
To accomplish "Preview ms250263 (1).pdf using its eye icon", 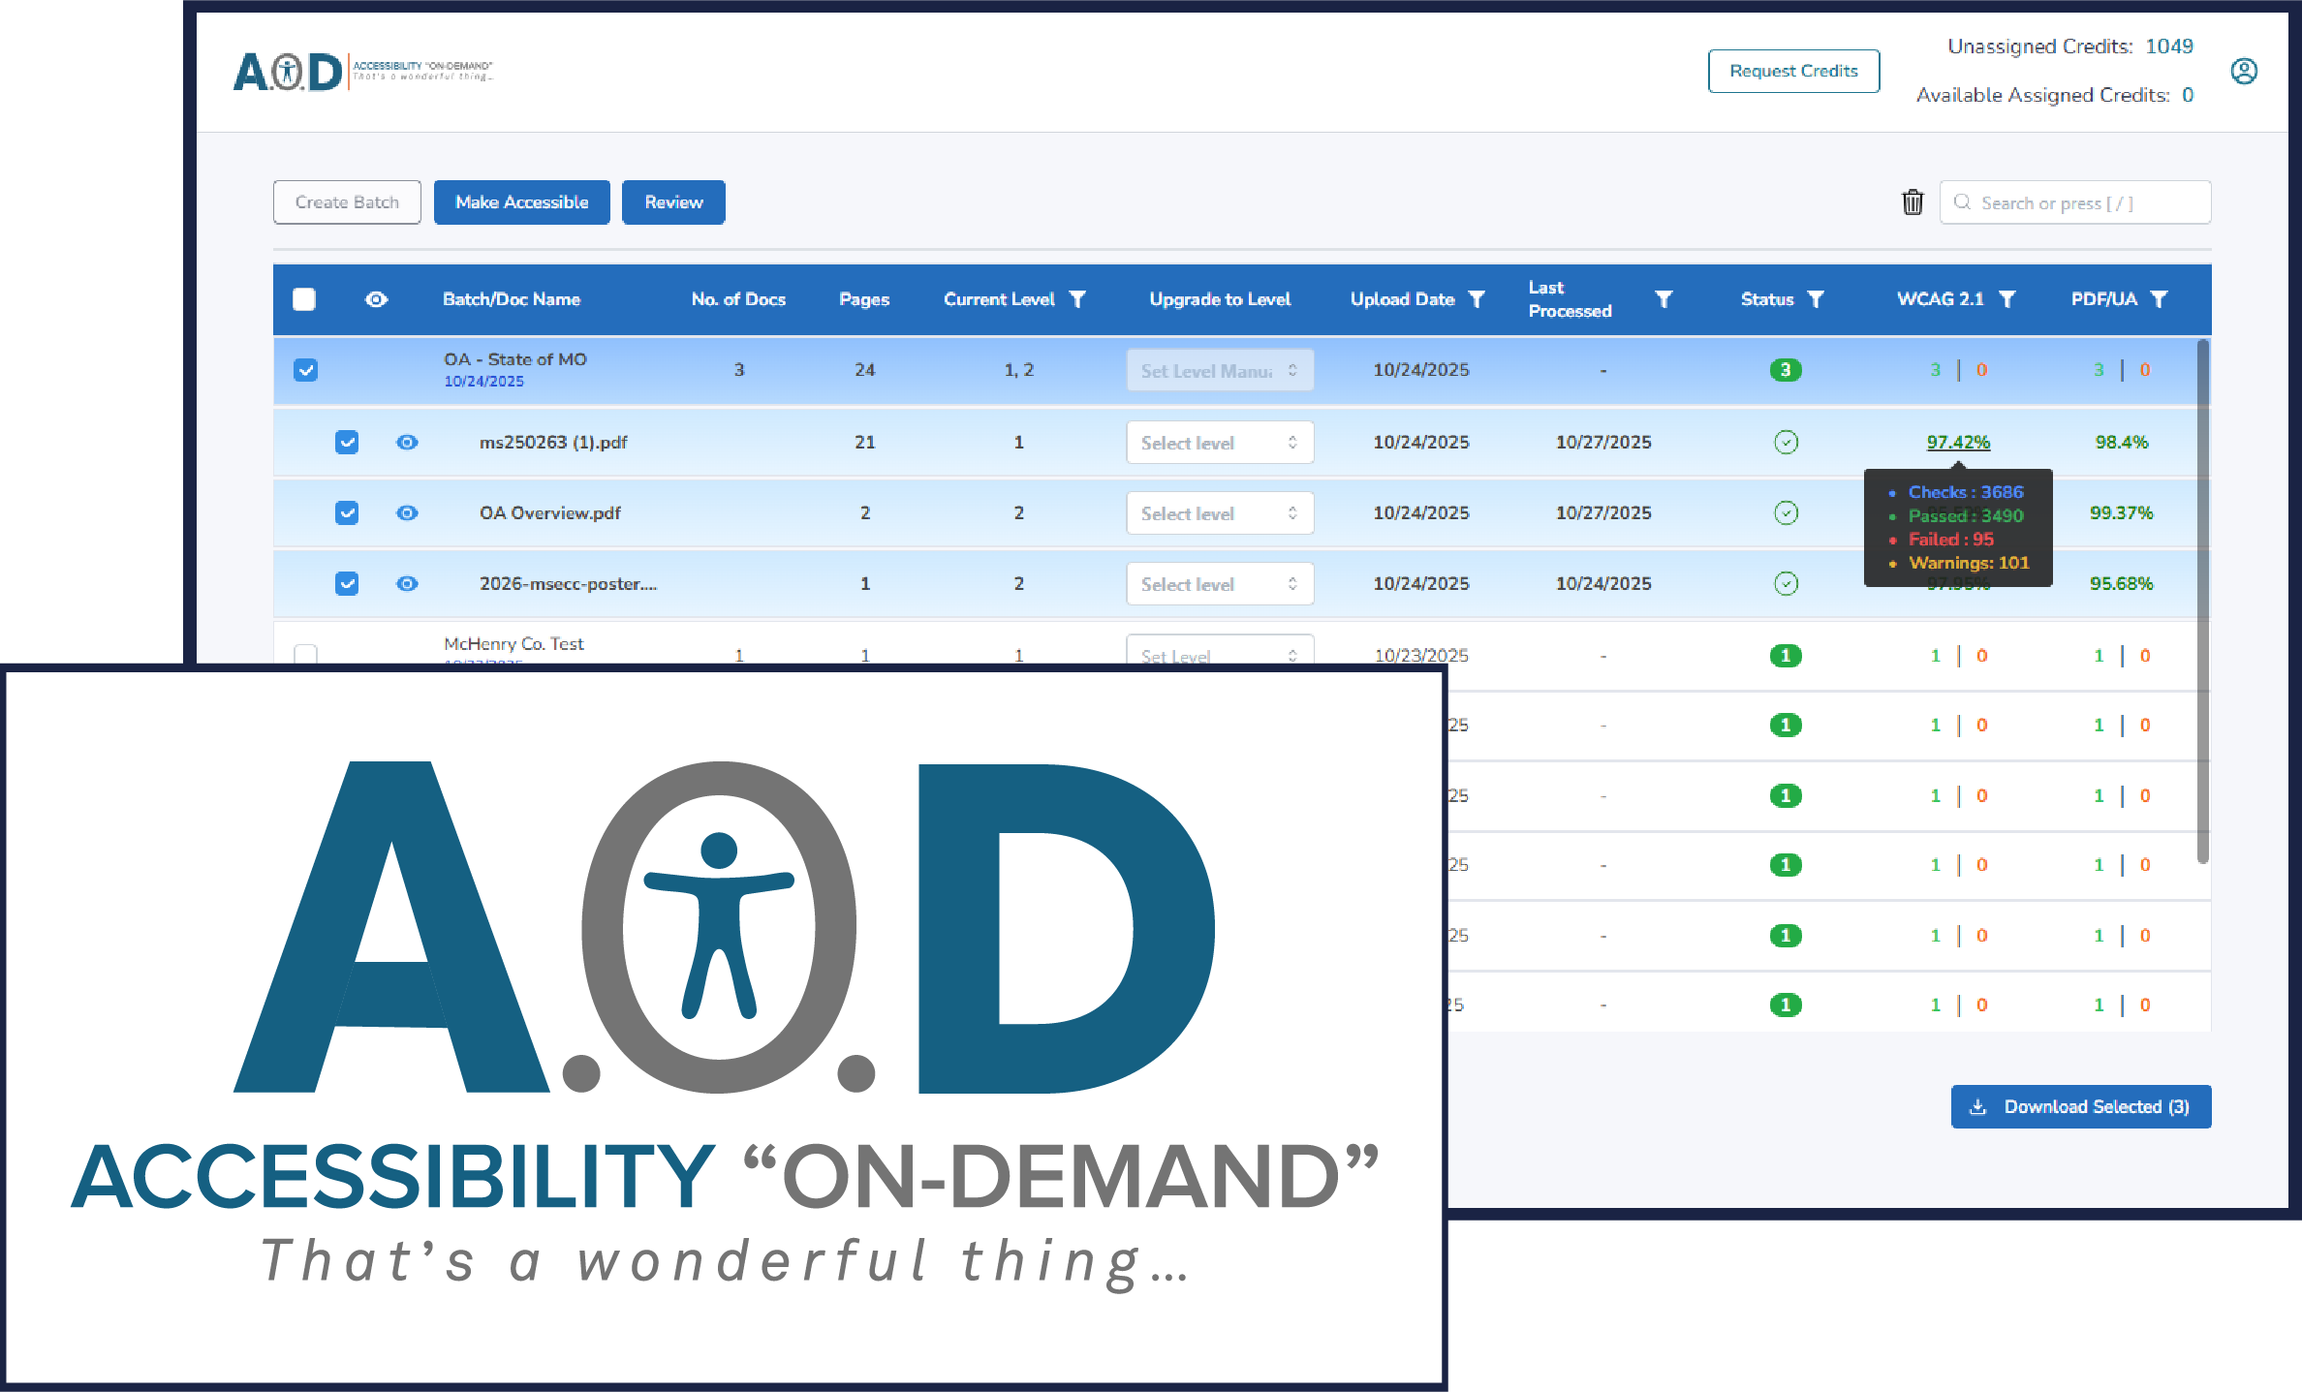I will pyautogui.click(x=407, y=442).
